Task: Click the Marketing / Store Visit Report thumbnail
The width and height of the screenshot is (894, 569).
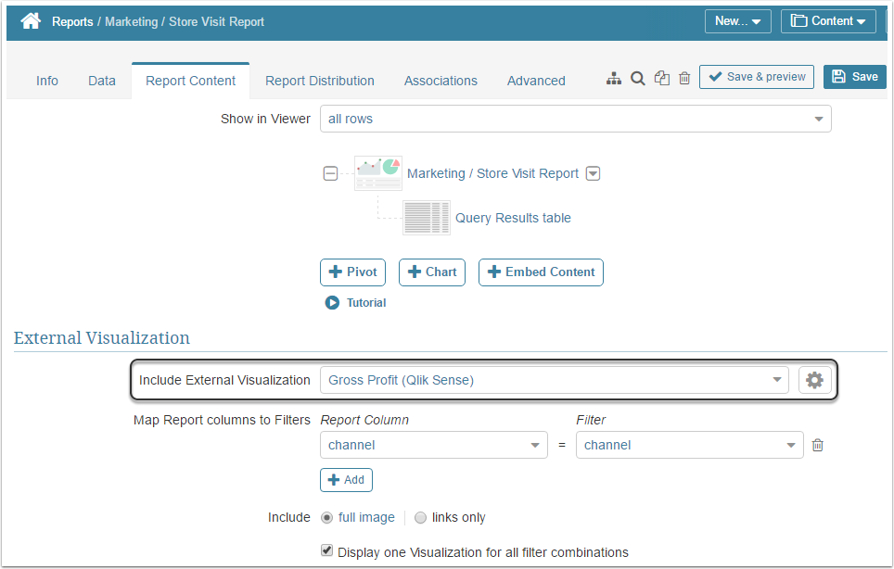Action: tap(378, 173)
